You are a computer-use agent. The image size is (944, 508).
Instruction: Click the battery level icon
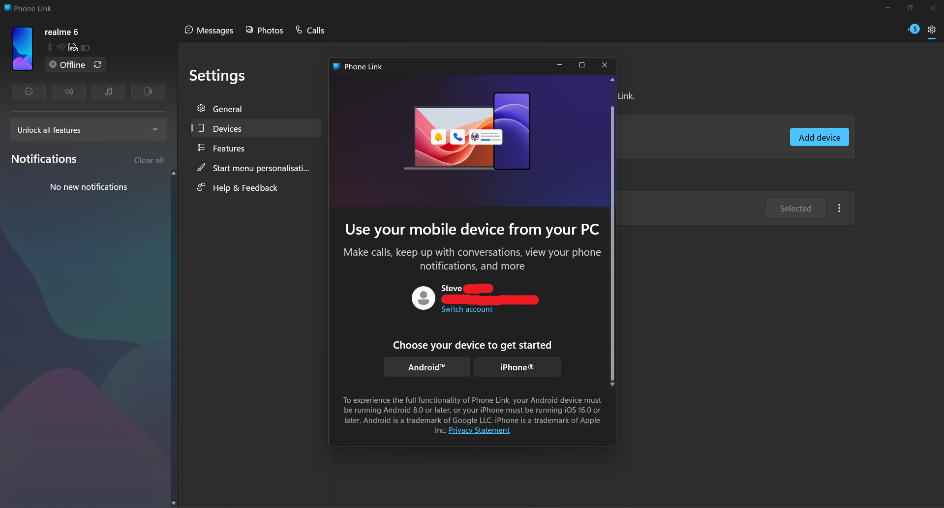point(85,48)
